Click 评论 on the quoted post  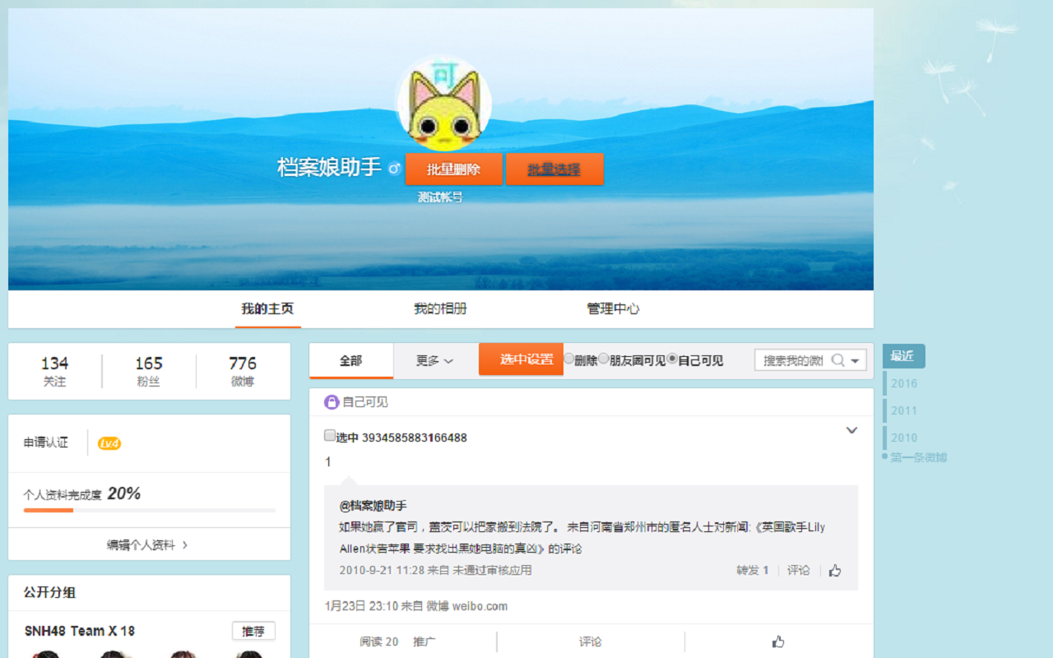(x=798, y=570)
